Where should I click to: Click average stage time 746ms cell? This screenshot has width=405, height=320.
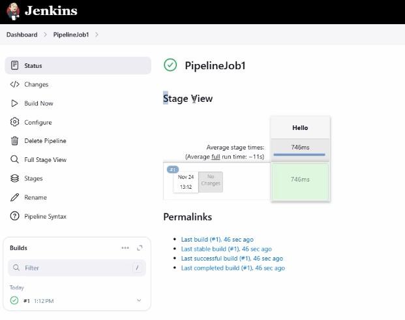(x=300, y=150)
